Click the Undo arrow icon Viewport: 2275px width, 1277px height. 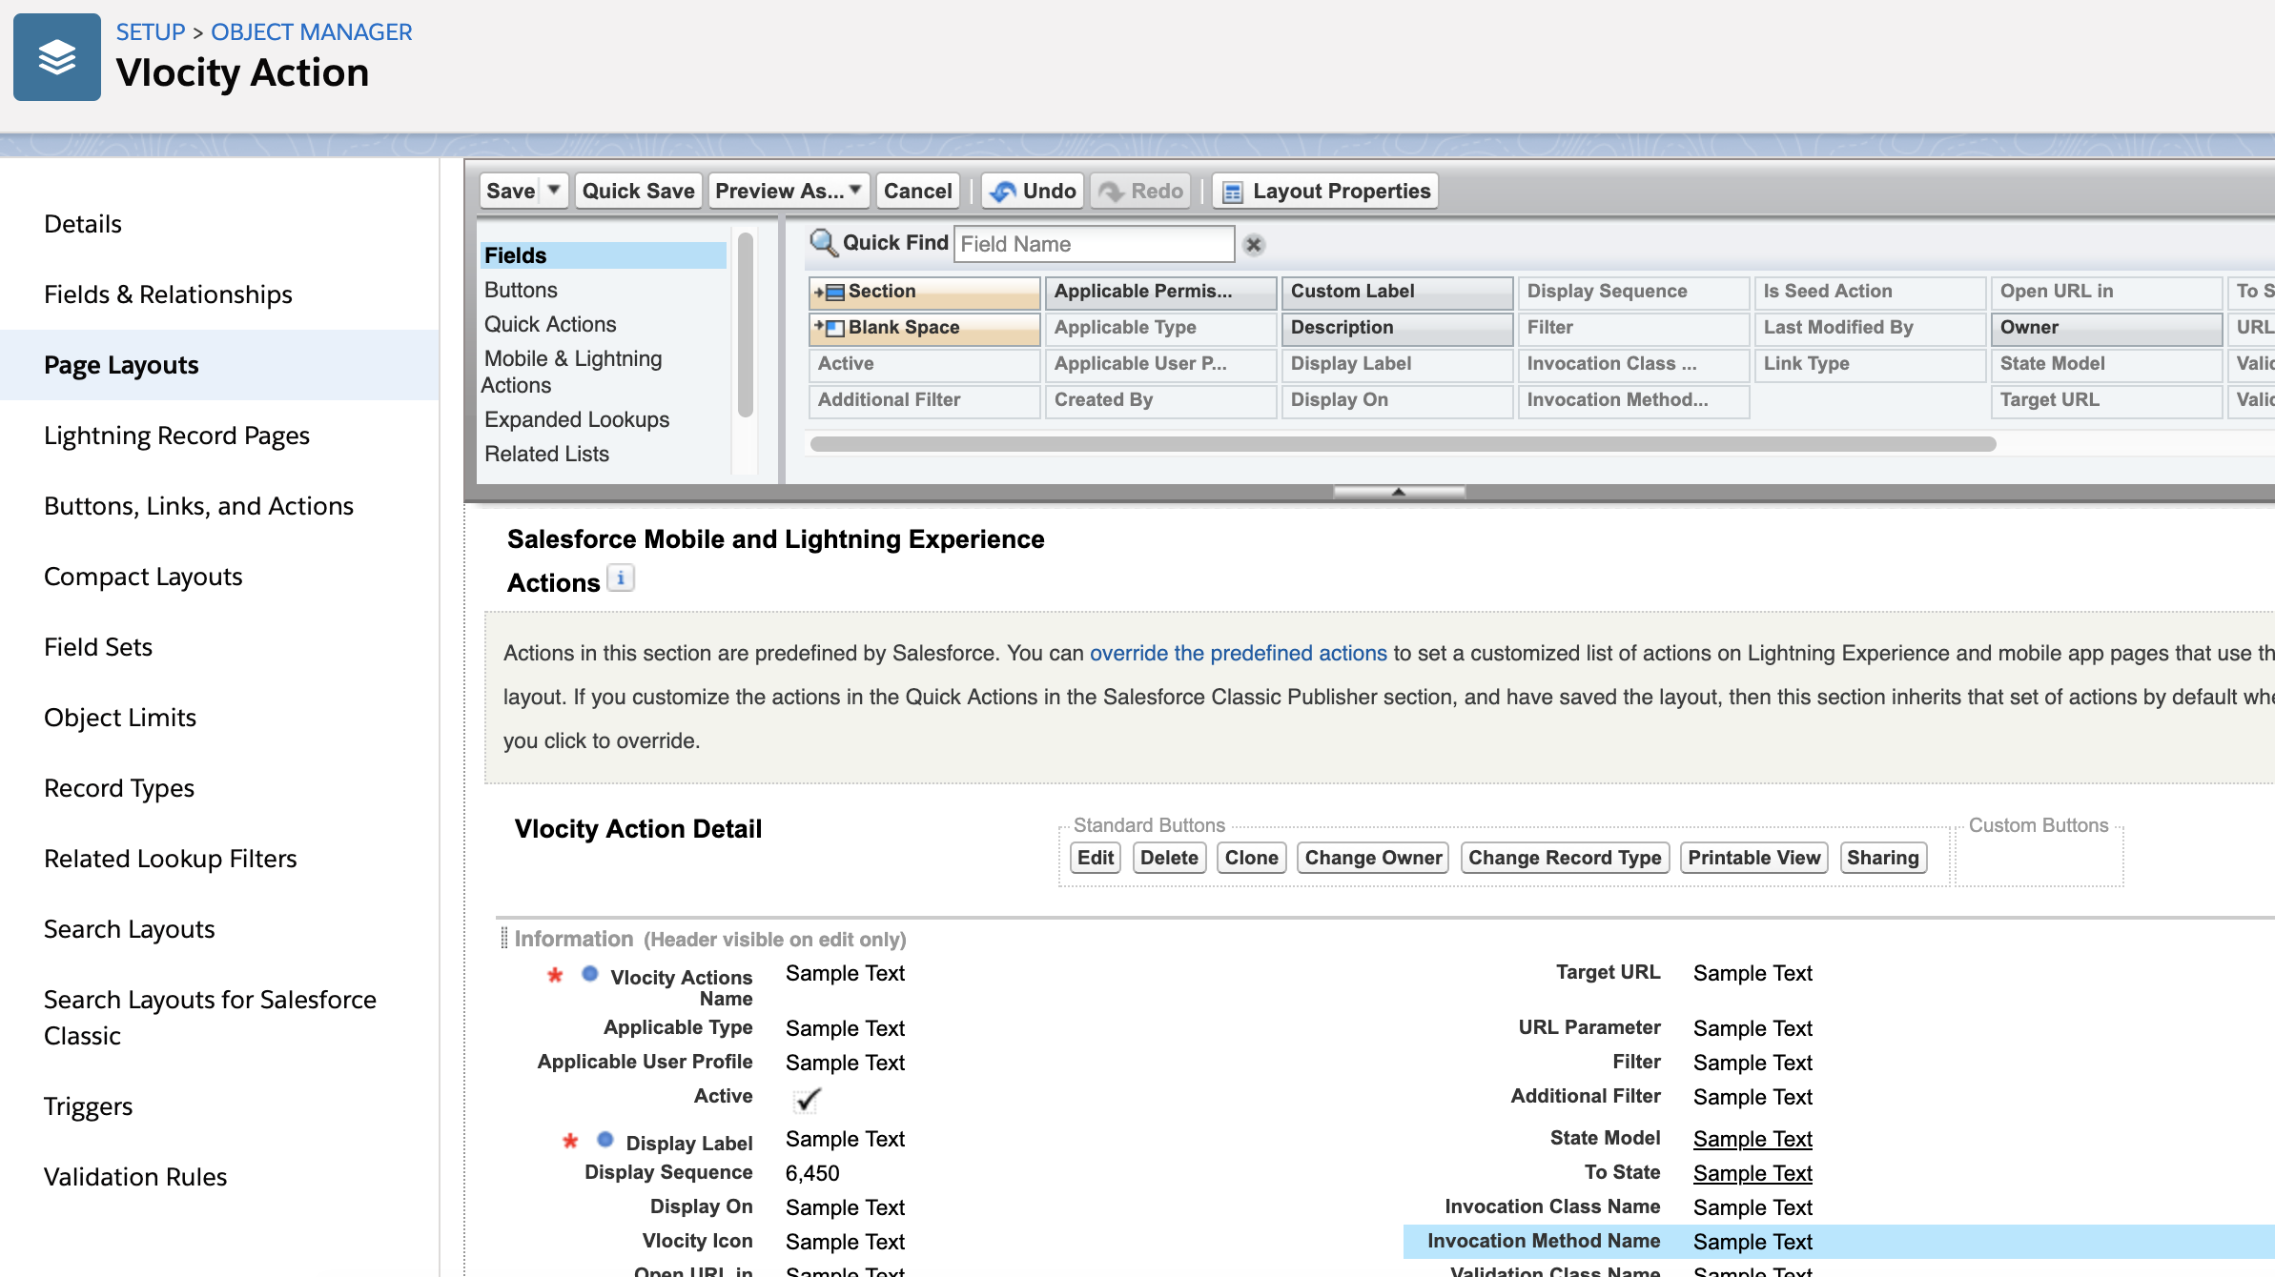pos(1002,192)
